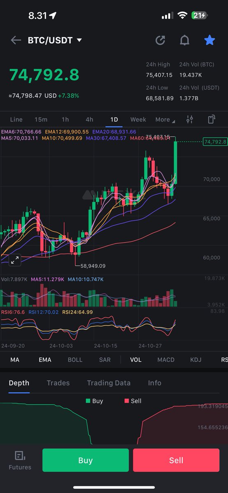This screenshot has height=493, width=228.
Task: Tap the EMA6:70,766.66 legend
Action: 21,131
